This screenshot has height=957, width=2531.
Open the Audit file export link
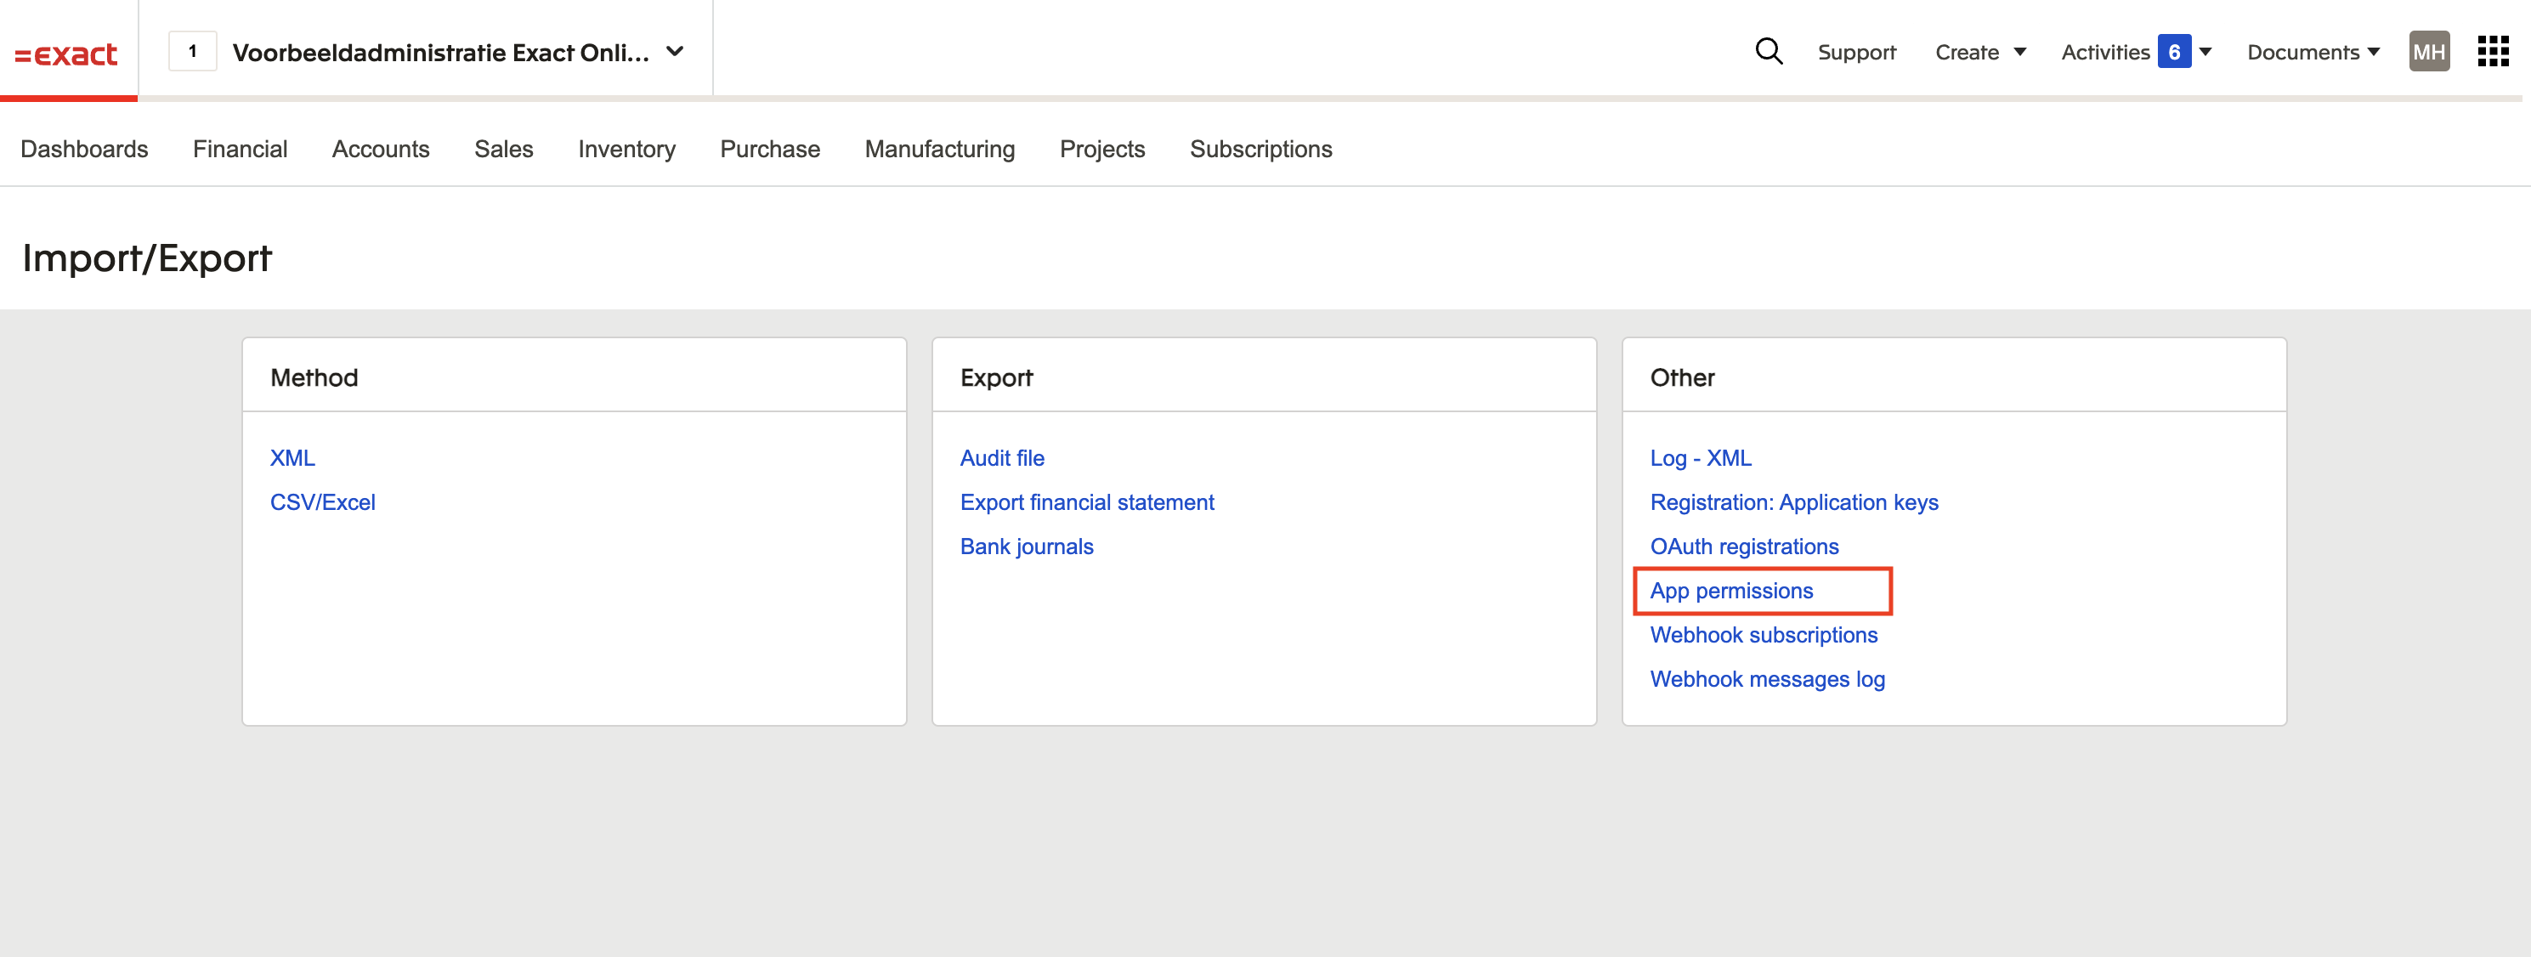point(1001,458)
